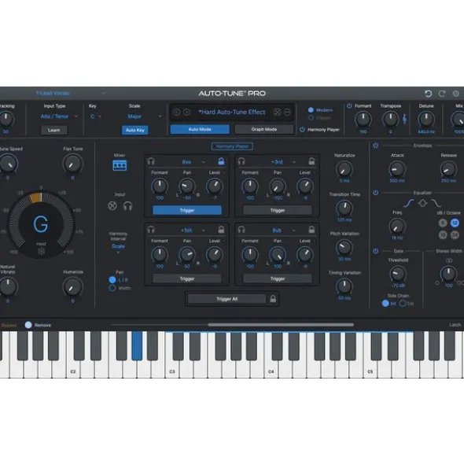Select the Classic radio option
Viewport: 464px width, 465px height.
tap(311, 118)
